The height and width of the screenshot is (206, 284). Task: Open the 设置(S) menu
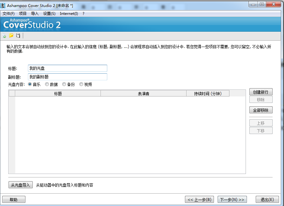coord(49,14)
